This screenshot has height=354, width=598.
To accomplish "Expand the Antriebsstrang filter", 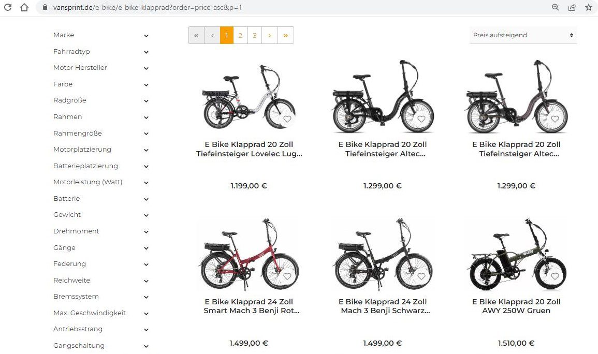I will click(100, 329).
